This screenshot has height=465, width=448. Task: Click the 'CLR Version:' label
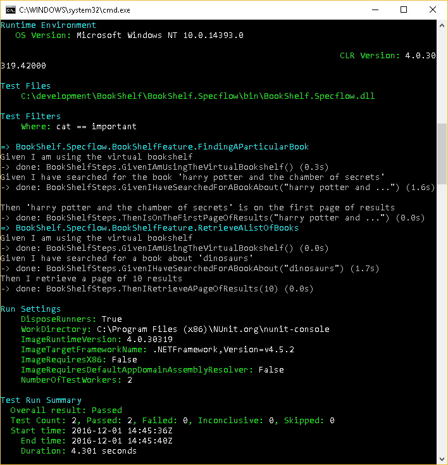(x=370, y=56)
